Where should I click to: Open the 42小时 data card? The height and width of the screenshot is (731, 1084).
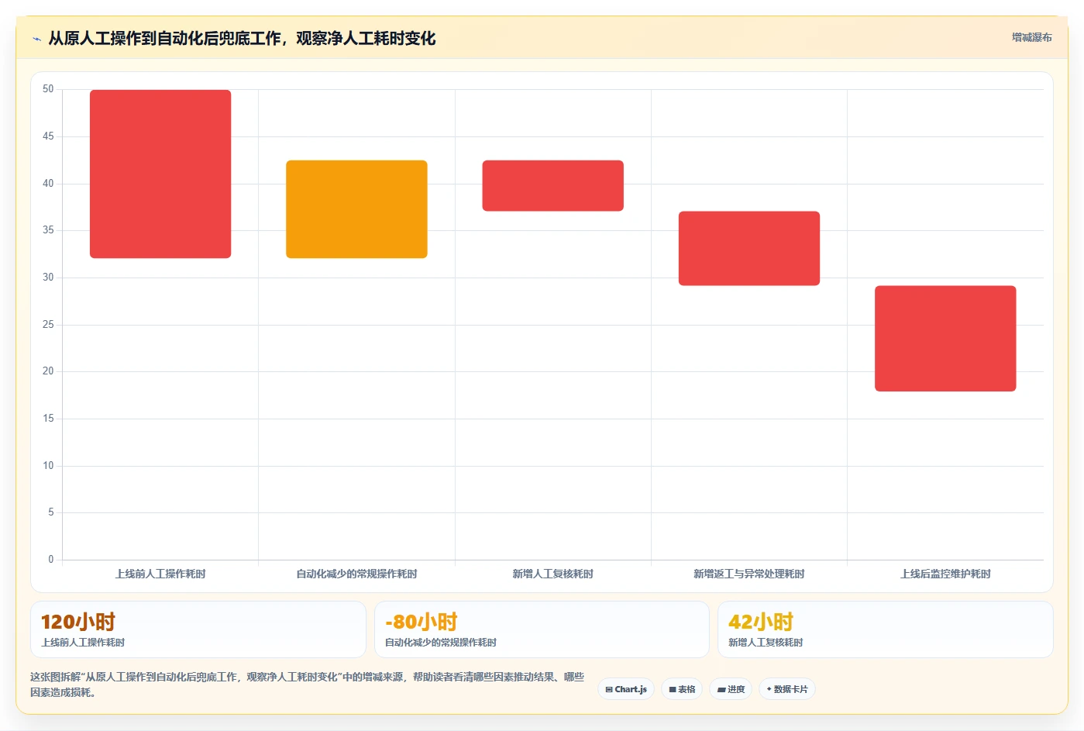885,629
